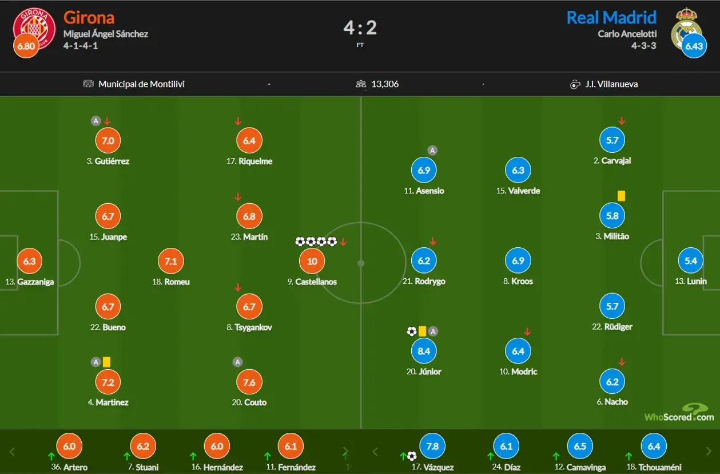Show previous Real Madrid substitutes with left chevron
The image size is (720, 474).
coord(375,451)
